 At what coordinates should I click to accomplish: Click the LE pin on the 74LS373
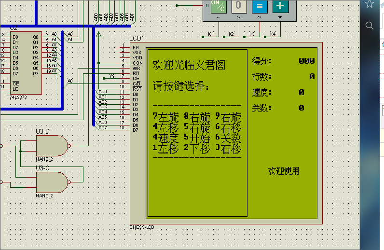tap(16, 89)
